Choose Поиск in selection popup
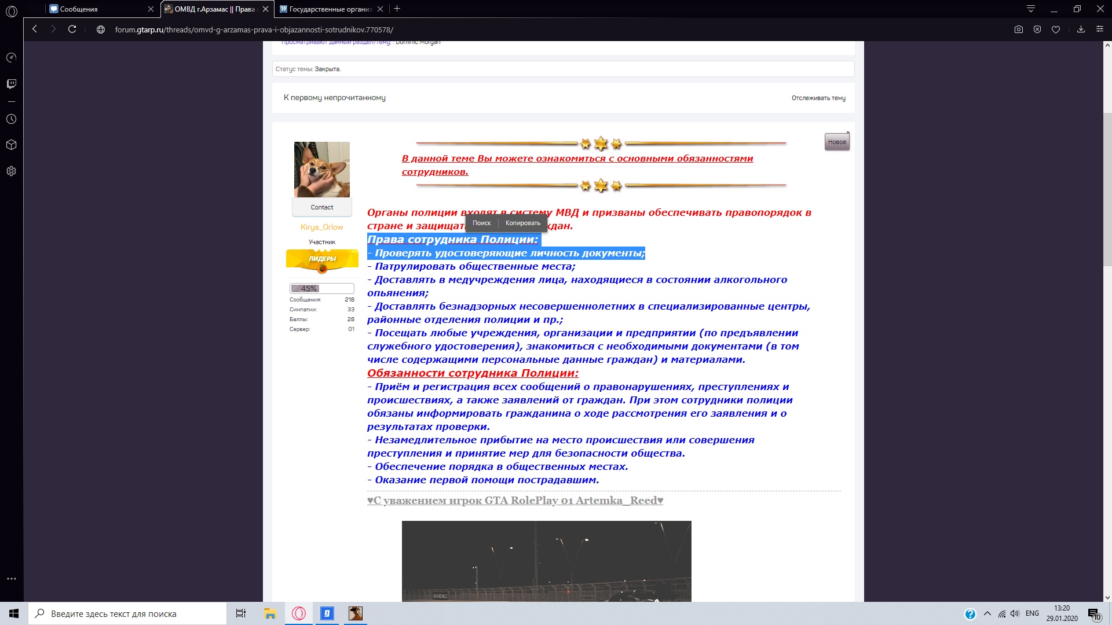 coord(481,223)
